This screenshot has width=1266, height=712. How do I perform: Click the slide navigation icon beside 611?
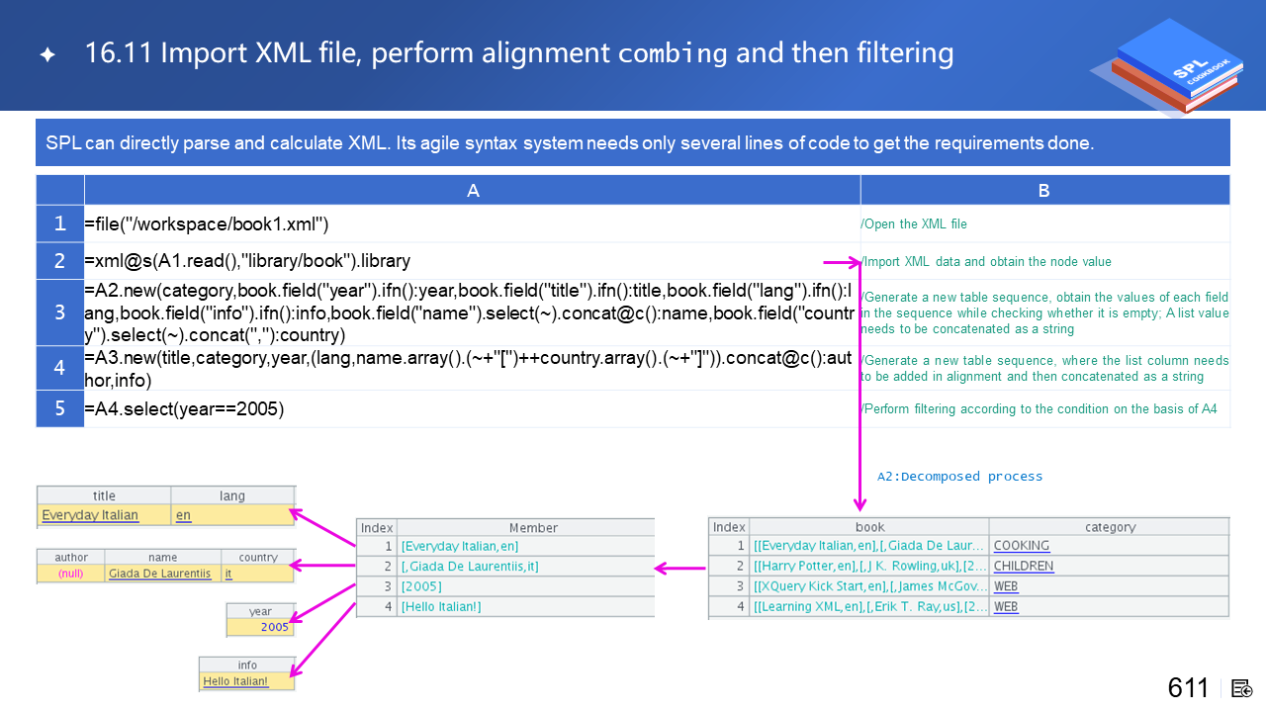1242,688
